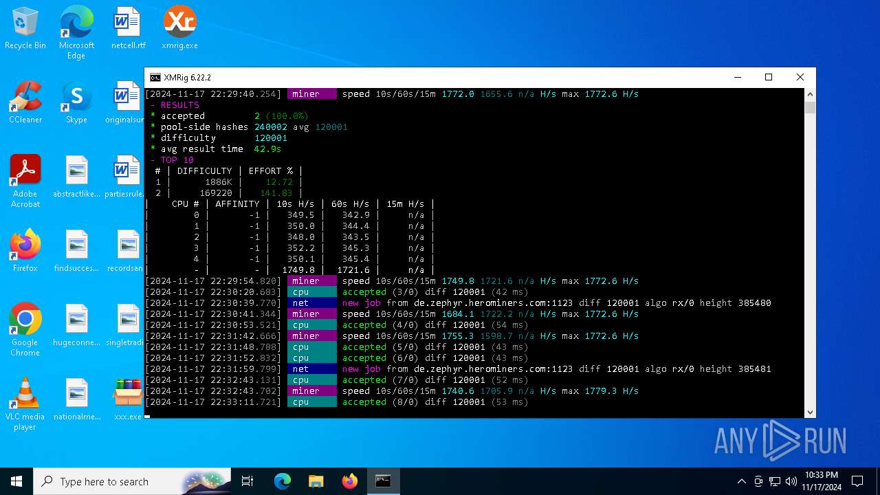The image size is (880, 495).
Task: Select the nationalme image file icon
Action: click(x=76, y=400)
